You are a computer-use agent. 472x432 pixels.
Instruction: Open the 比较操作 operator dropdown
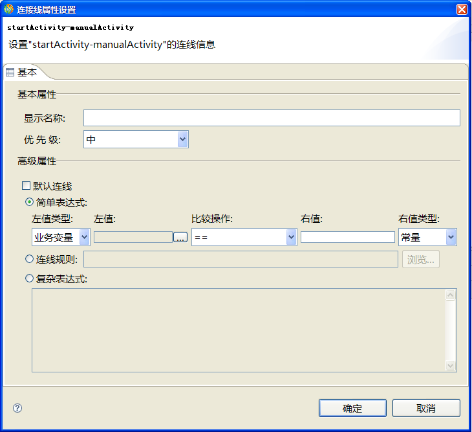[290, 238]
